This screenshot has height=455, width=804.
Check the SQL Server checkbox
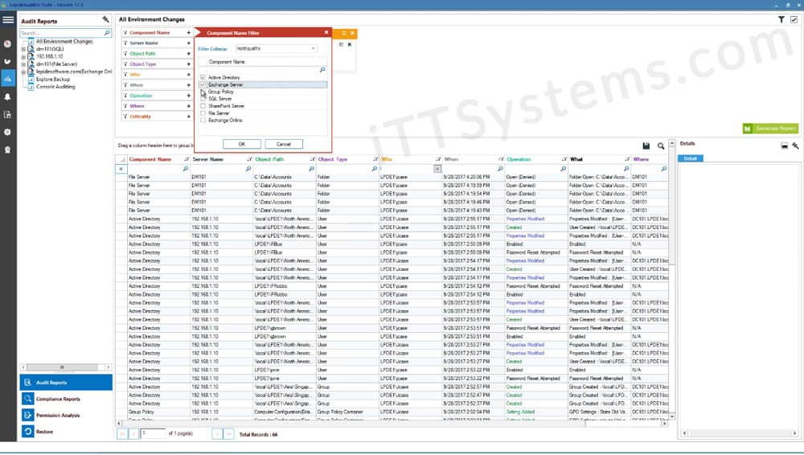203,99
